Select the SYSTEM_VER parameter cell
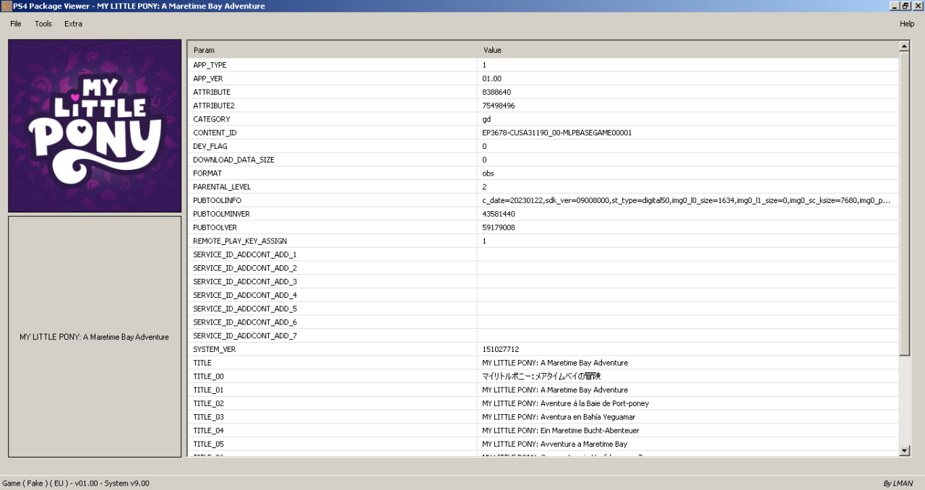 [332, 349]
